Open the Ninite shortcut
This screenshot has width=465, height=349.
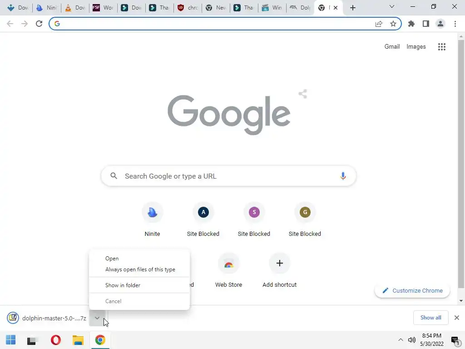[153, 219]
